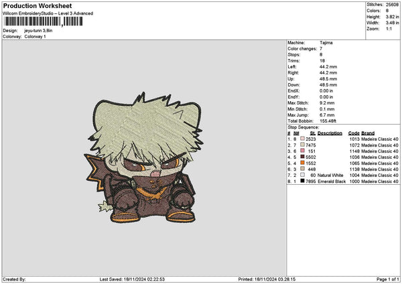Click the Emerald Black color swatch
This screenshot has height=284, width=402.
(x=302, y=181)
